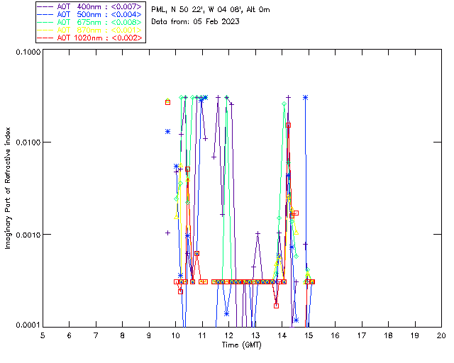The image size is (454, 363).
Task: Click the AOT 1020nm legend entry
Action: (x=90, y=38)
